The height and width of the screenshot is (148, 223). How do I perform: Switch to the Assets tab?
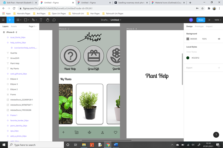point(14,27)
